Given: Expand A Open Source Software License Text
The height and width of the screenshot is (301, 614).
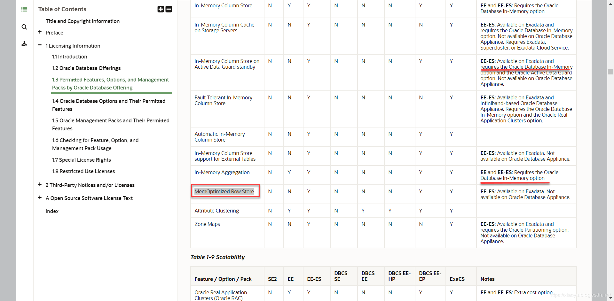Looking at the screenshot, I should point(40,197).
